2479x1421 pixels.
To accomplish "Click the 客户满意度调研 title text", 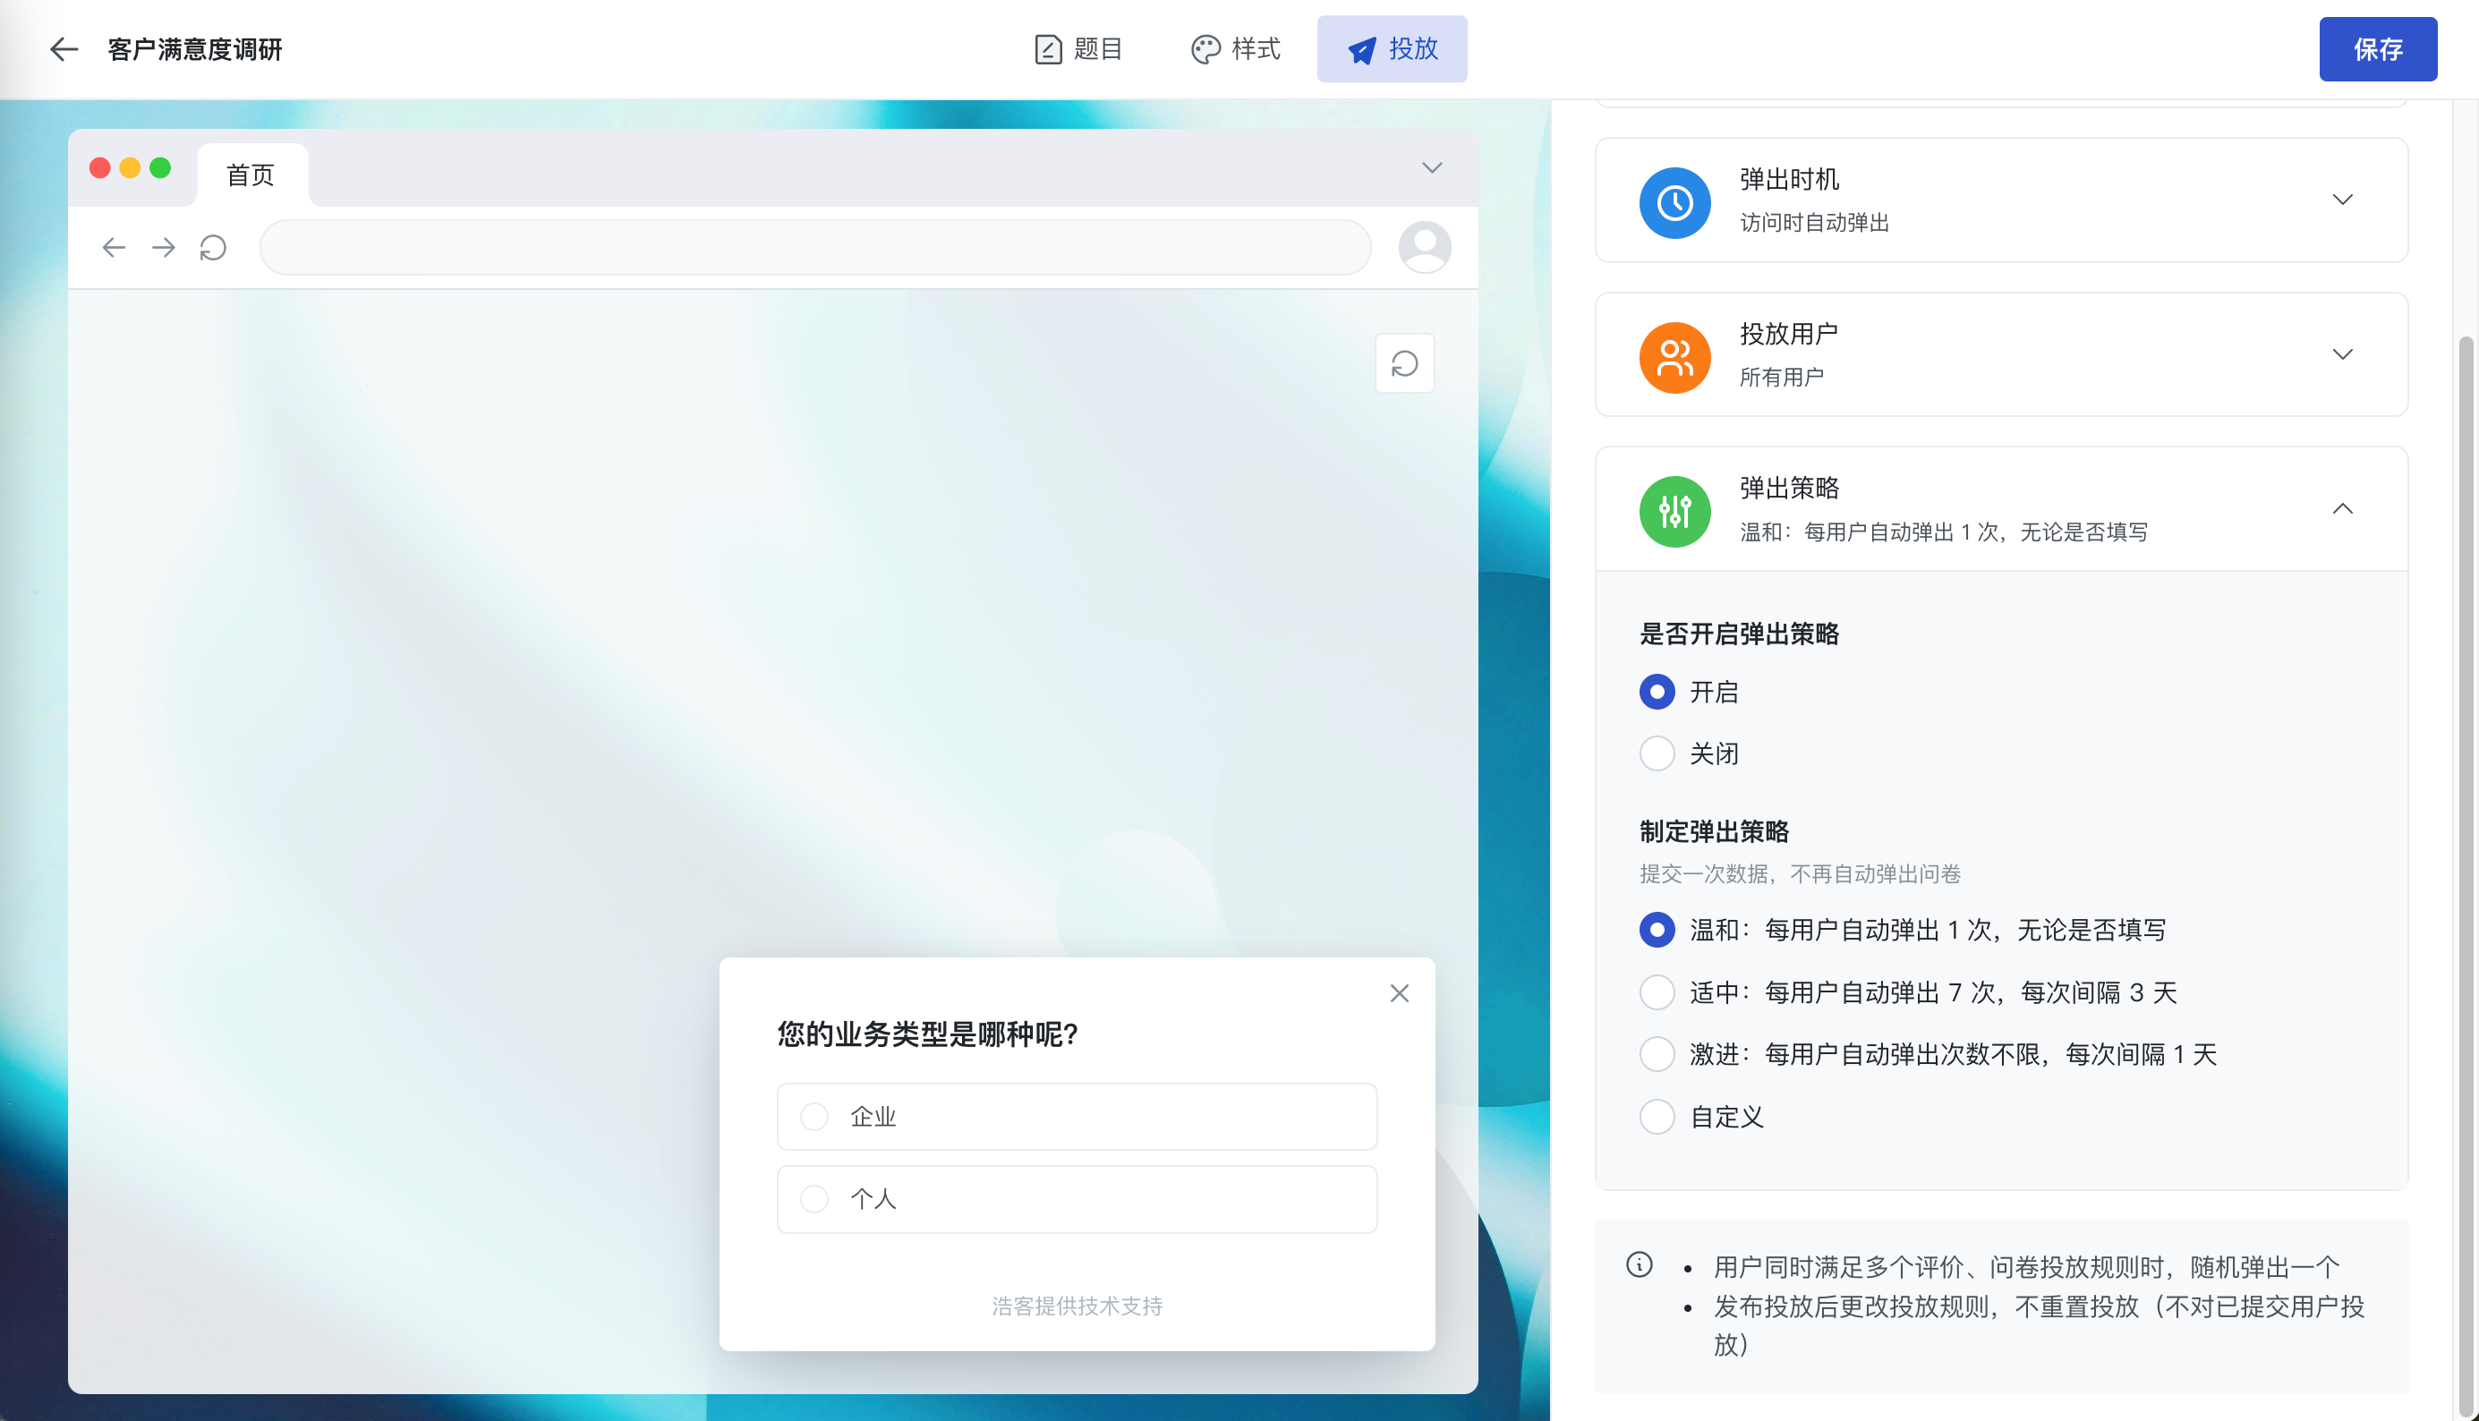I will coord(194,49).
